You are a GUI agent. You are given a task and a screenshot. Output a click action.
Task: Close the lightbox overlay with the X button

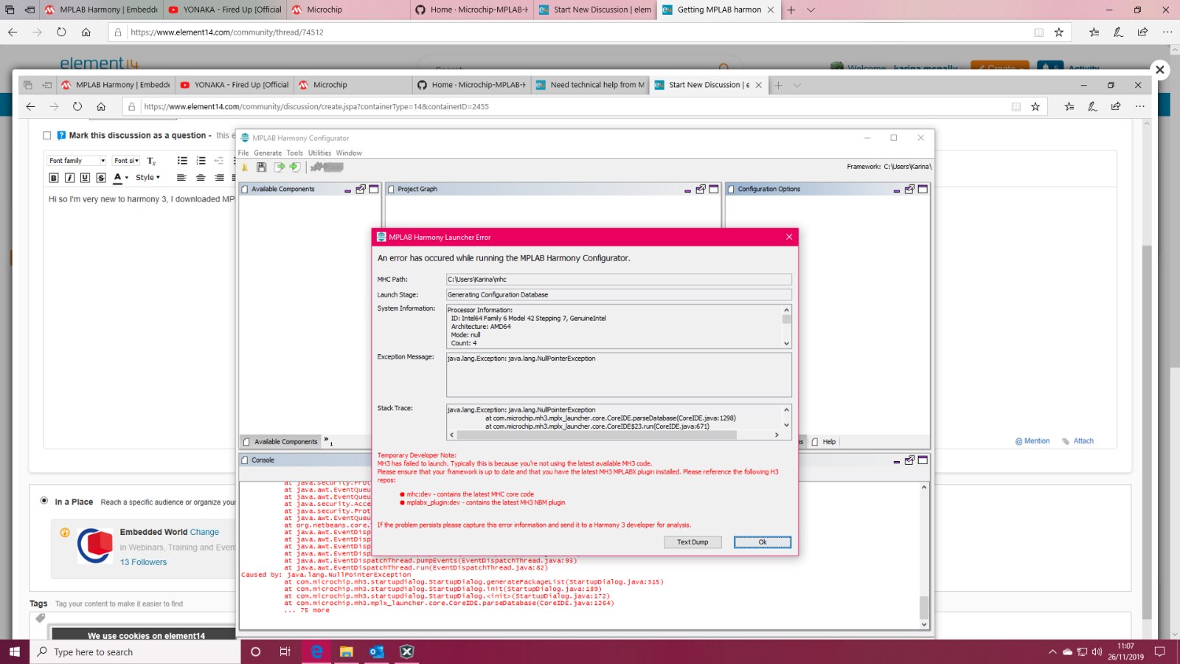(x=1160, y=69)
